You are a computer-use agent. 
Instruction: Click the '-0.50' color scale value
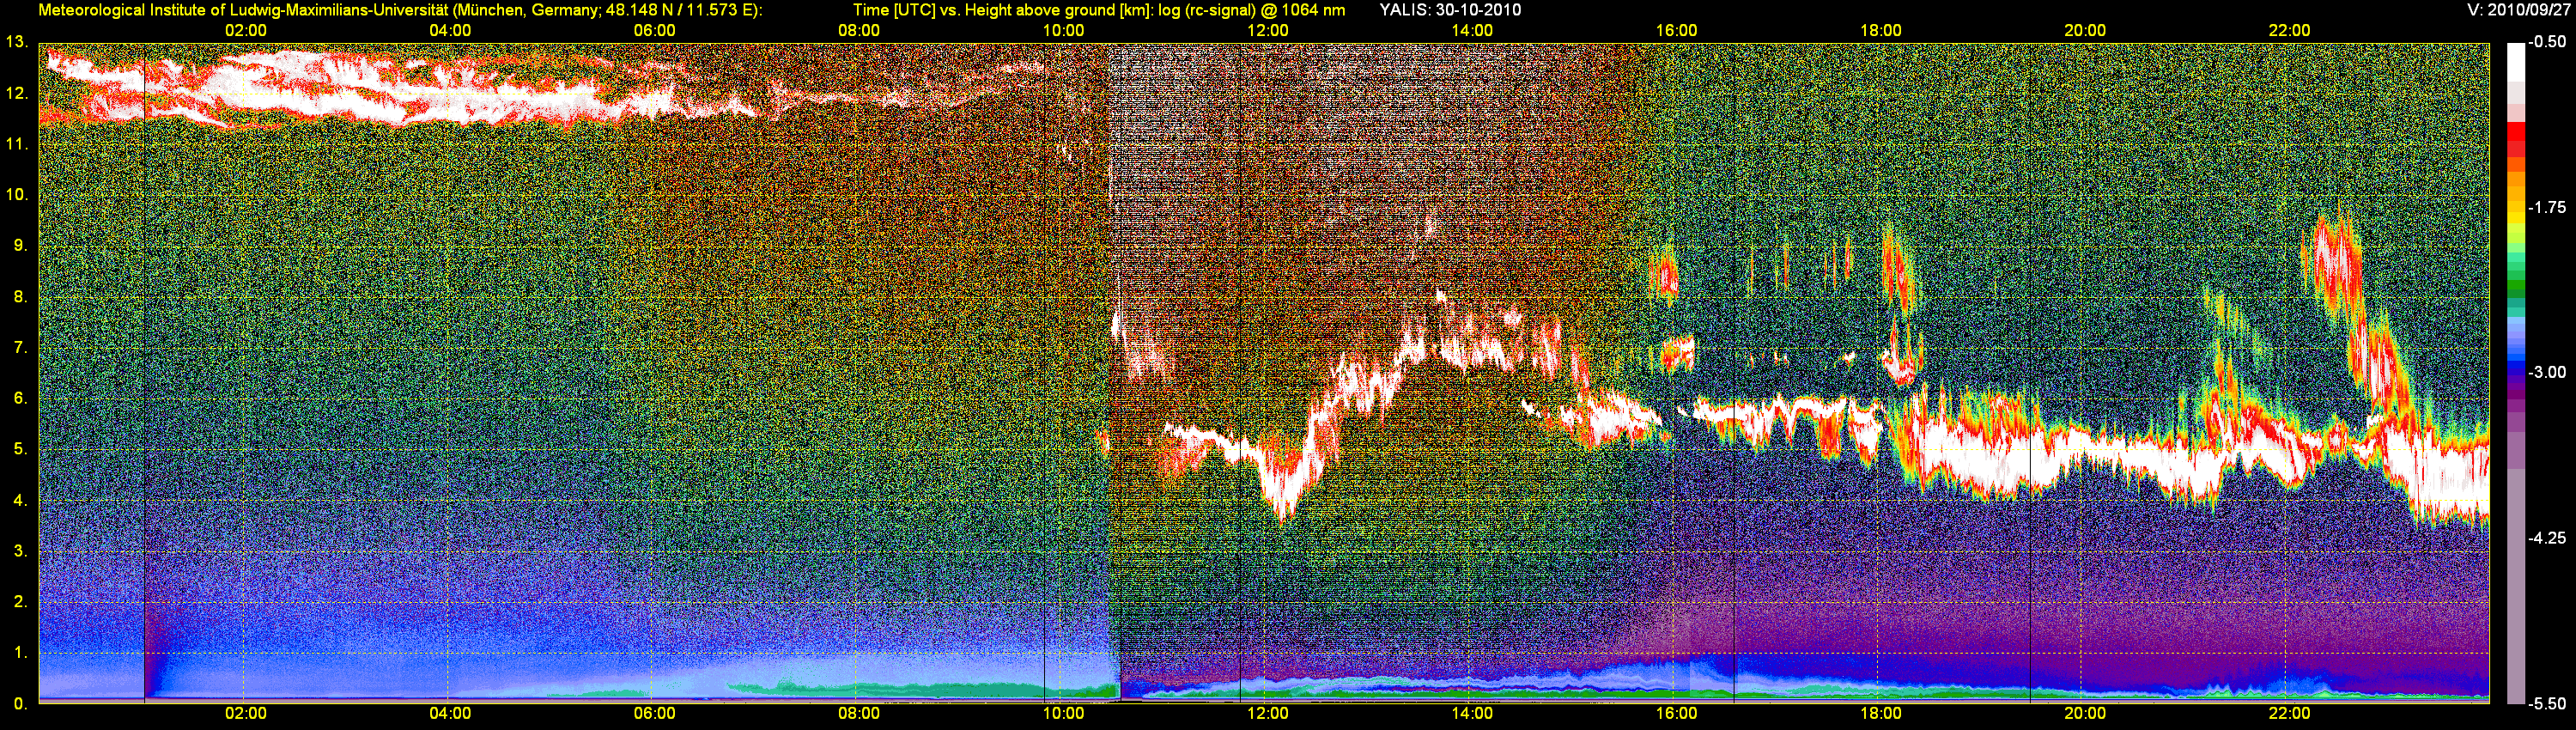2547,42
